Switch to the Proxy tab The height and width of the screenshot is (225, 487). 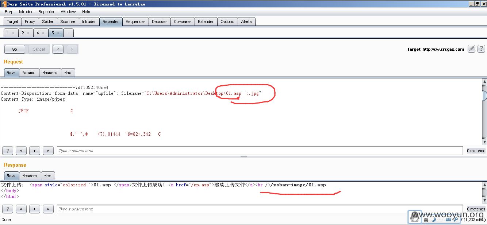tap(30, 22)
